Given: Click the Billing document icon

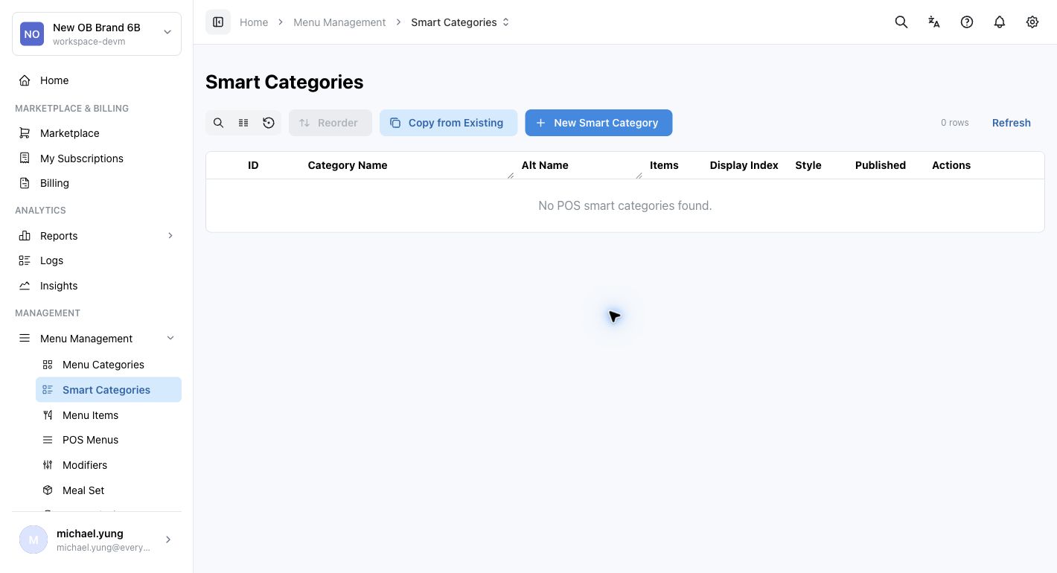Looking at the screenshot, I should tap(25, 183).
